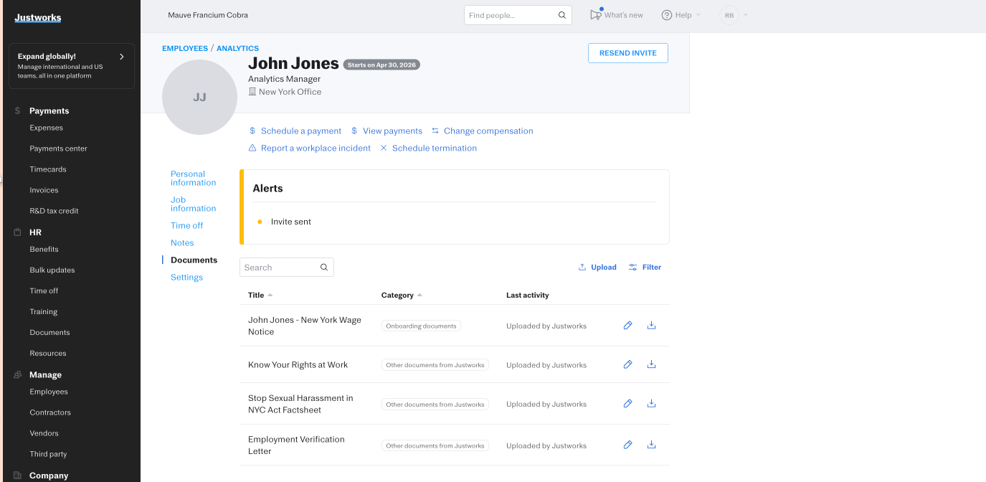Download the Know Your Rights at Work document

pyautogui.click(x=651, y=364)
